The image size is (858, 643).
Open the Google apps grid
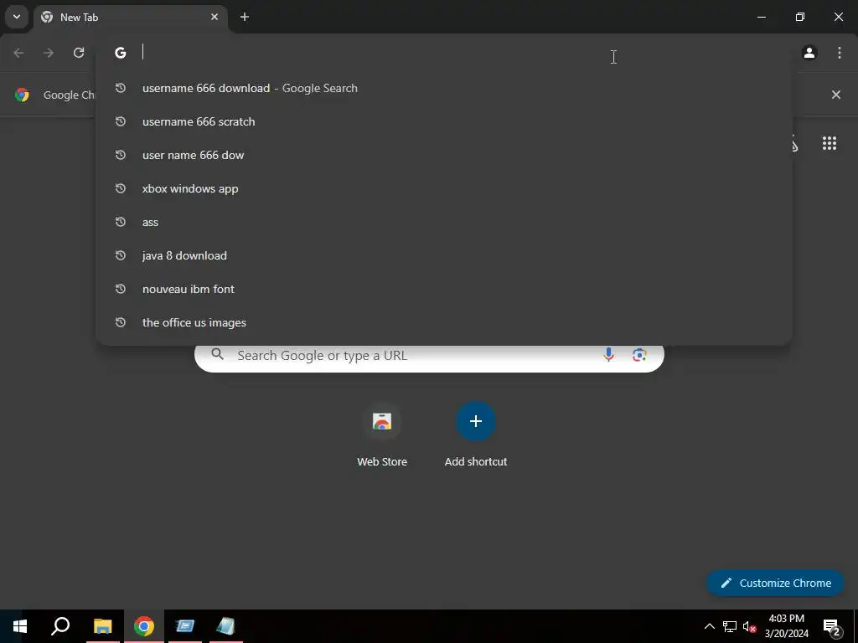830,143
